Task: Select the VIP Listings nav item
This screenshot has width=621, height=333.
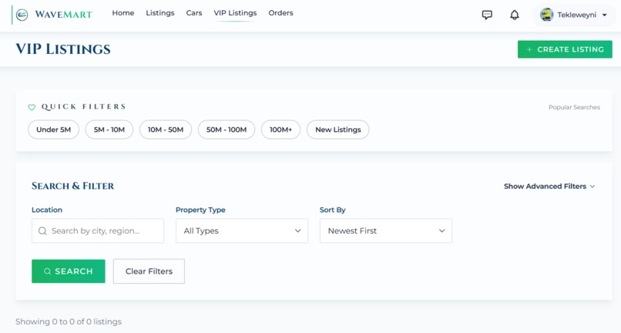Action: click(x=235, y=13)
